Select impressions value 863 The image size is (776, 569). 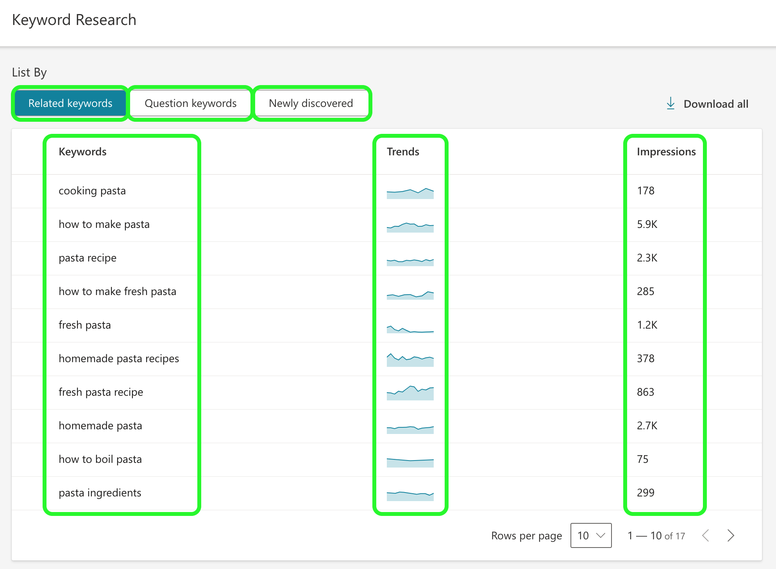[x=645, y=392]
